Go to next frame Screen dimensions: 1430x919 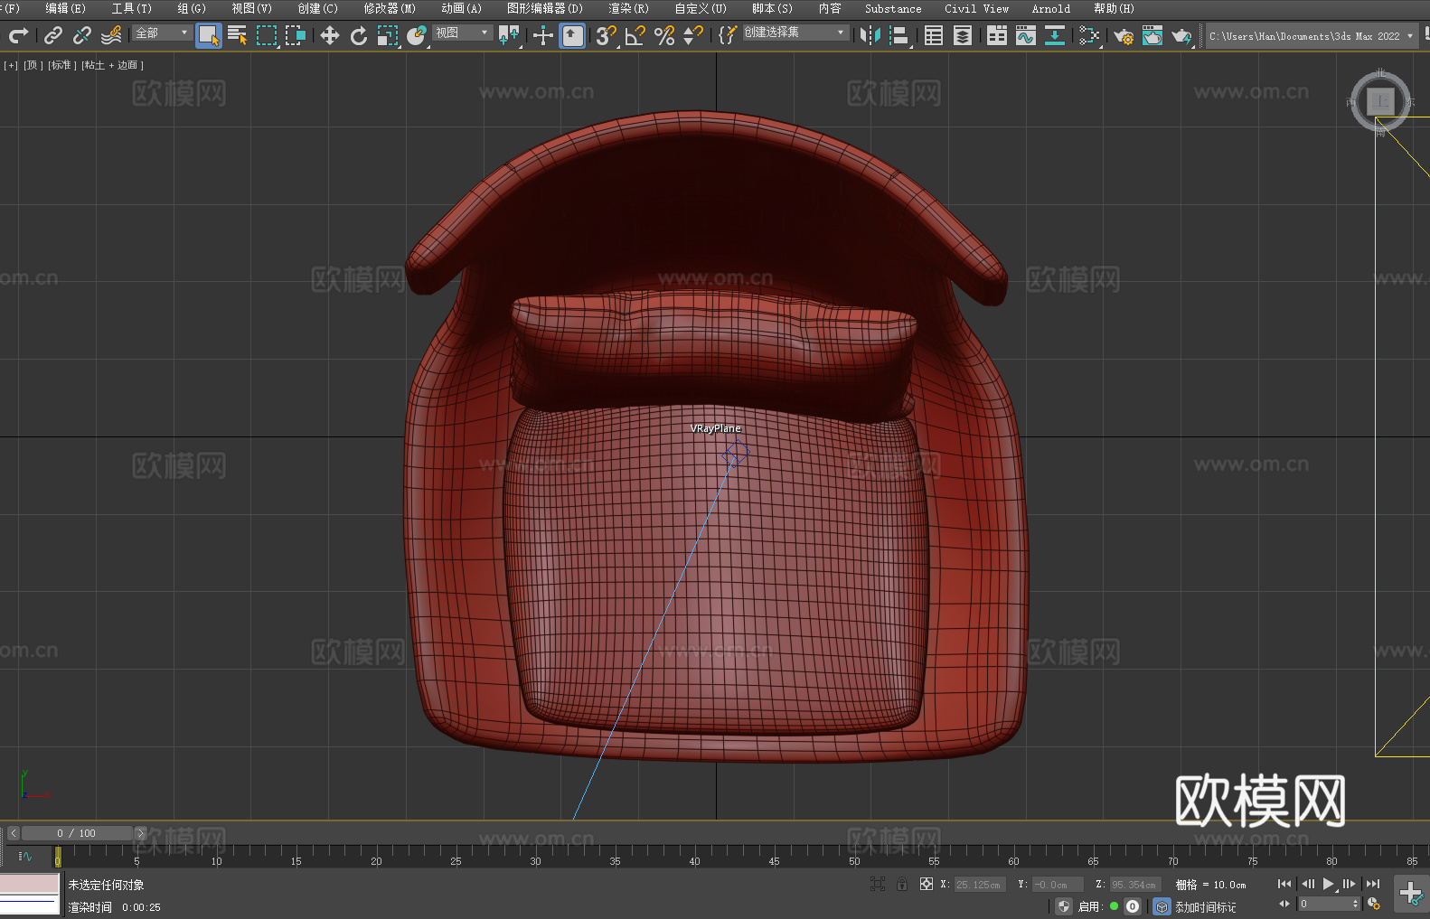[1350, 884]
